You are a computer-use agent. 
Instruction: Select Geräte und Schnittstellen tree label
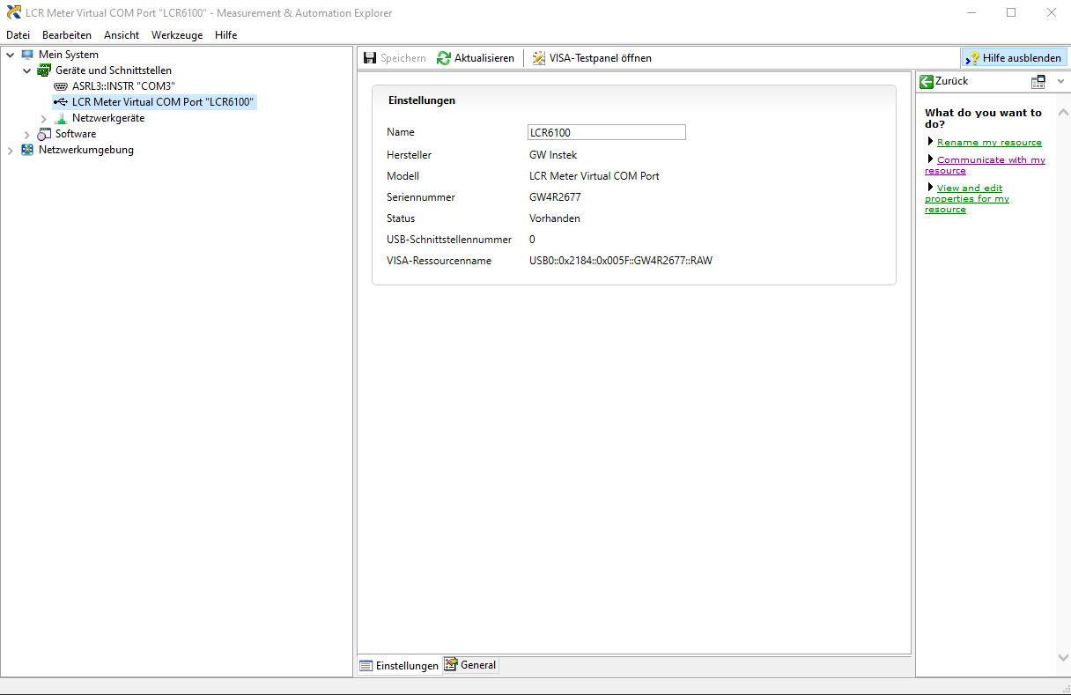pos(114,70)
